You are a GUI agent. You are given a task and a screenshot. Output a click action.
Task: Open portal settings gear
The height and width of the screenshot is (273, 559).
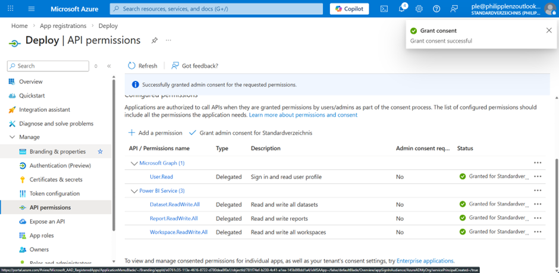[x=419, y=9]
